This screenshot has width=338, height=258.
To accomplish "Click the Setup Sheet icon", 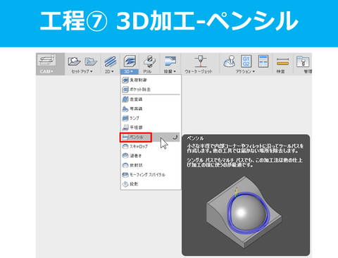I will click(263, 61).
